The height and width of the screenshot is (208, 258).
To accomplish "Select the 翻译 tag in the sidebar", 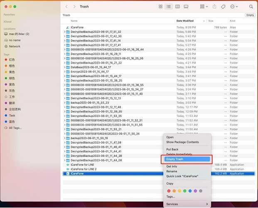I will [x=10, y=103].
